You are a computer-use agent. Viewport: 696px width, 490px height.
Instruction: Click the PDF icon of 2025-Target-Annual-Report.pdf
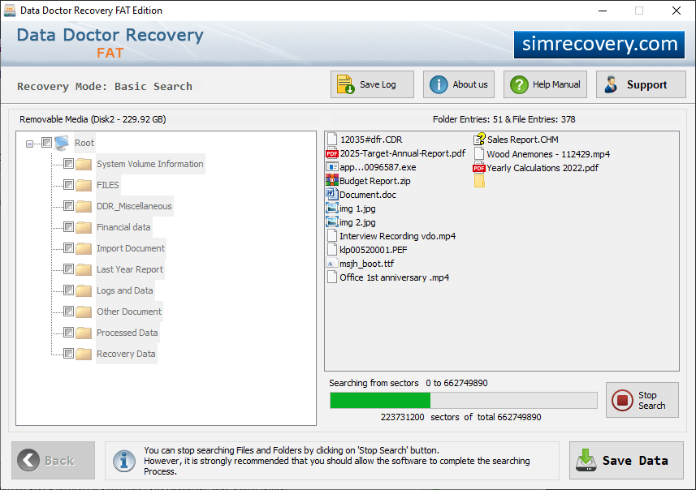pos(332,153)
